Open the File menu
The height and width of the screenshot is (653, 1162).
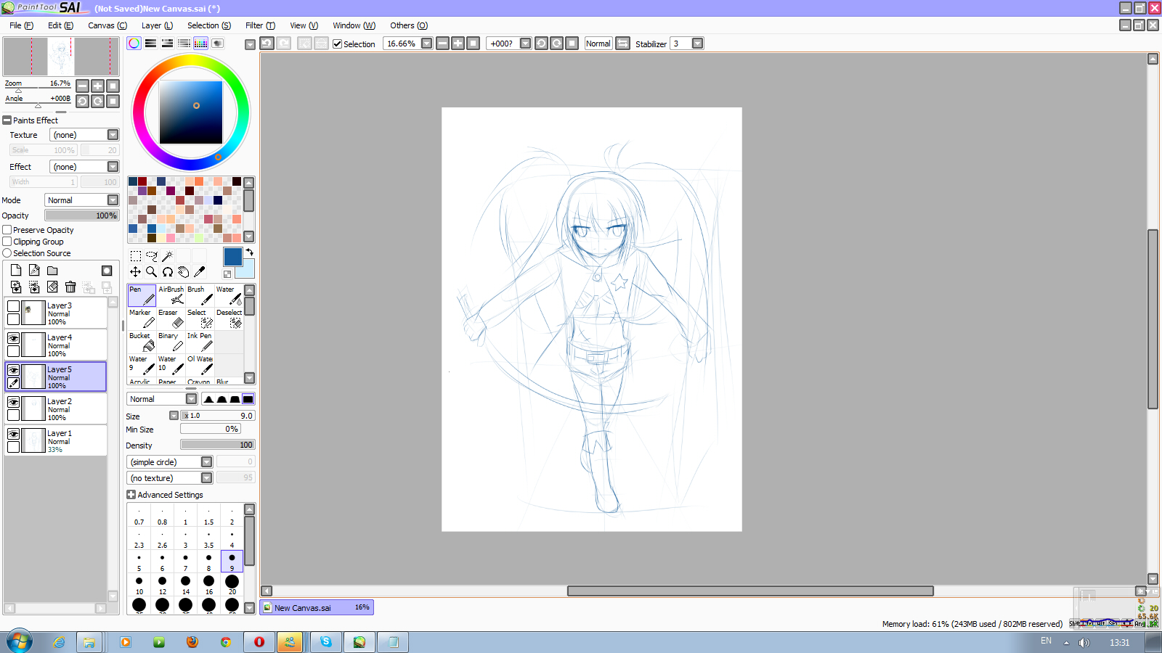21,25
